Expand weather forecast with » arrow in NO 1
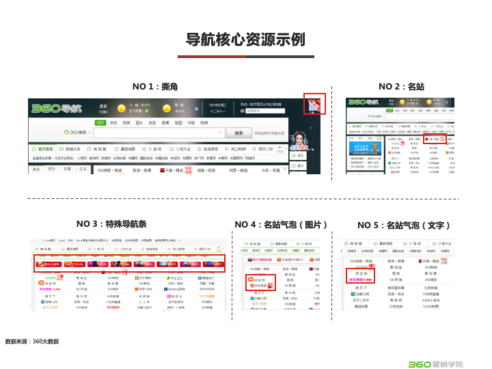This screenshot has width=492, height=369. [196, 109]
